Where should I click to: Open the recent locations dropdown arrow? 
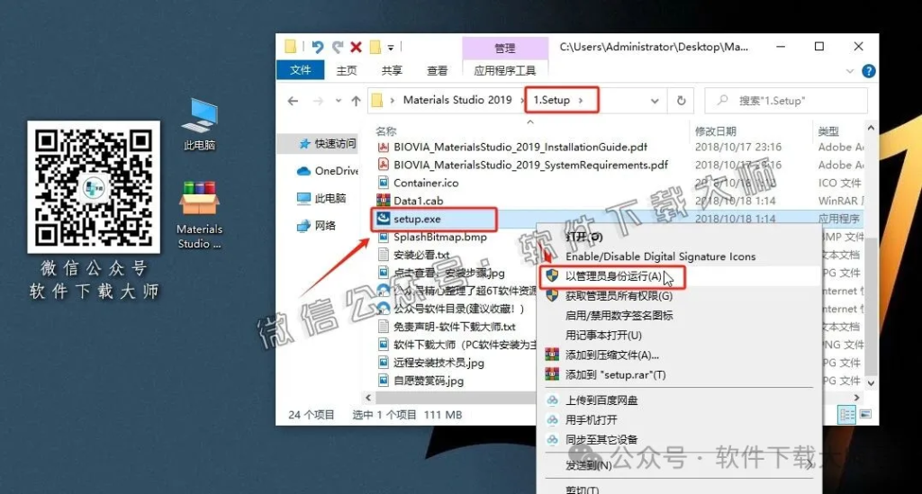pos(339,101)
